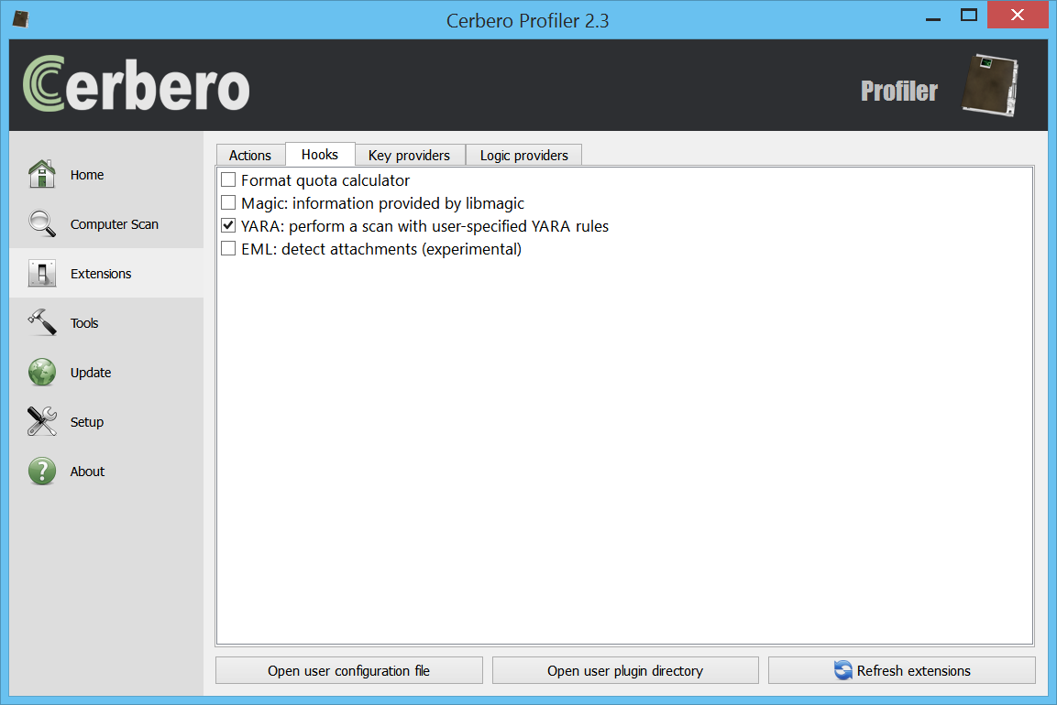1057x705 pixels.
Task: Open the Tools sidebar label
Action: [84, 323]
